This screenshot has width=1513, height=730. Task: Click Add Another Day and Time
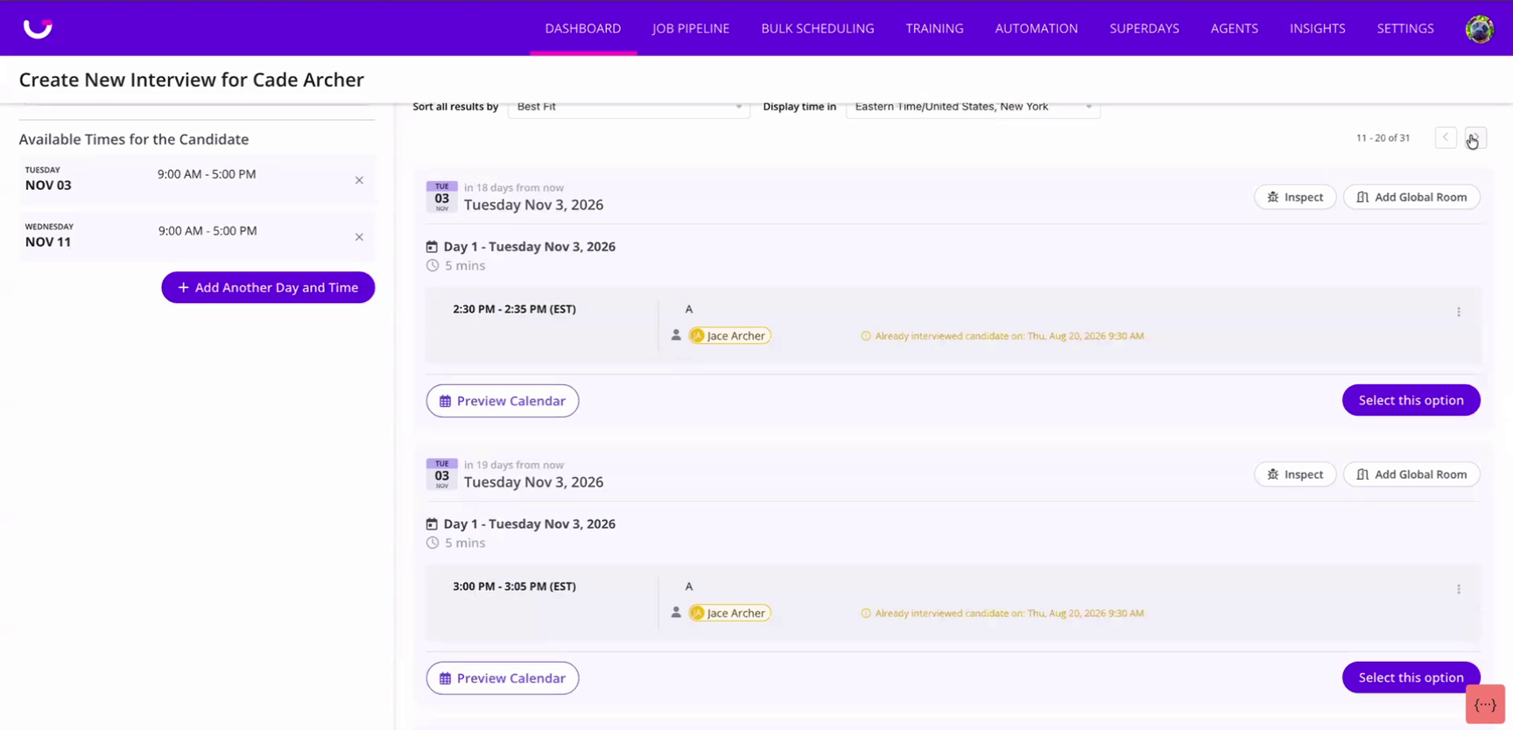coord(268,287)
